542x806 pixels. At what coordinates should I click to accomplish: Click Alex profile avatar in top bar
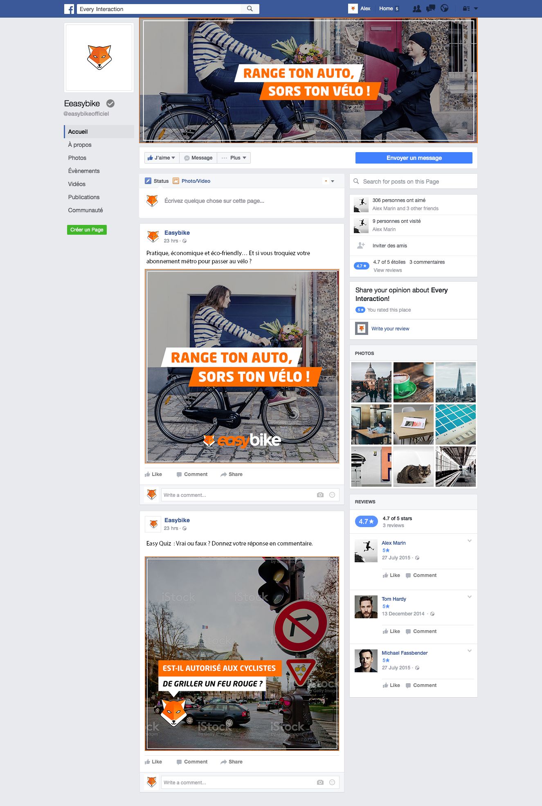pyautogui.click(x=353, y=9)
